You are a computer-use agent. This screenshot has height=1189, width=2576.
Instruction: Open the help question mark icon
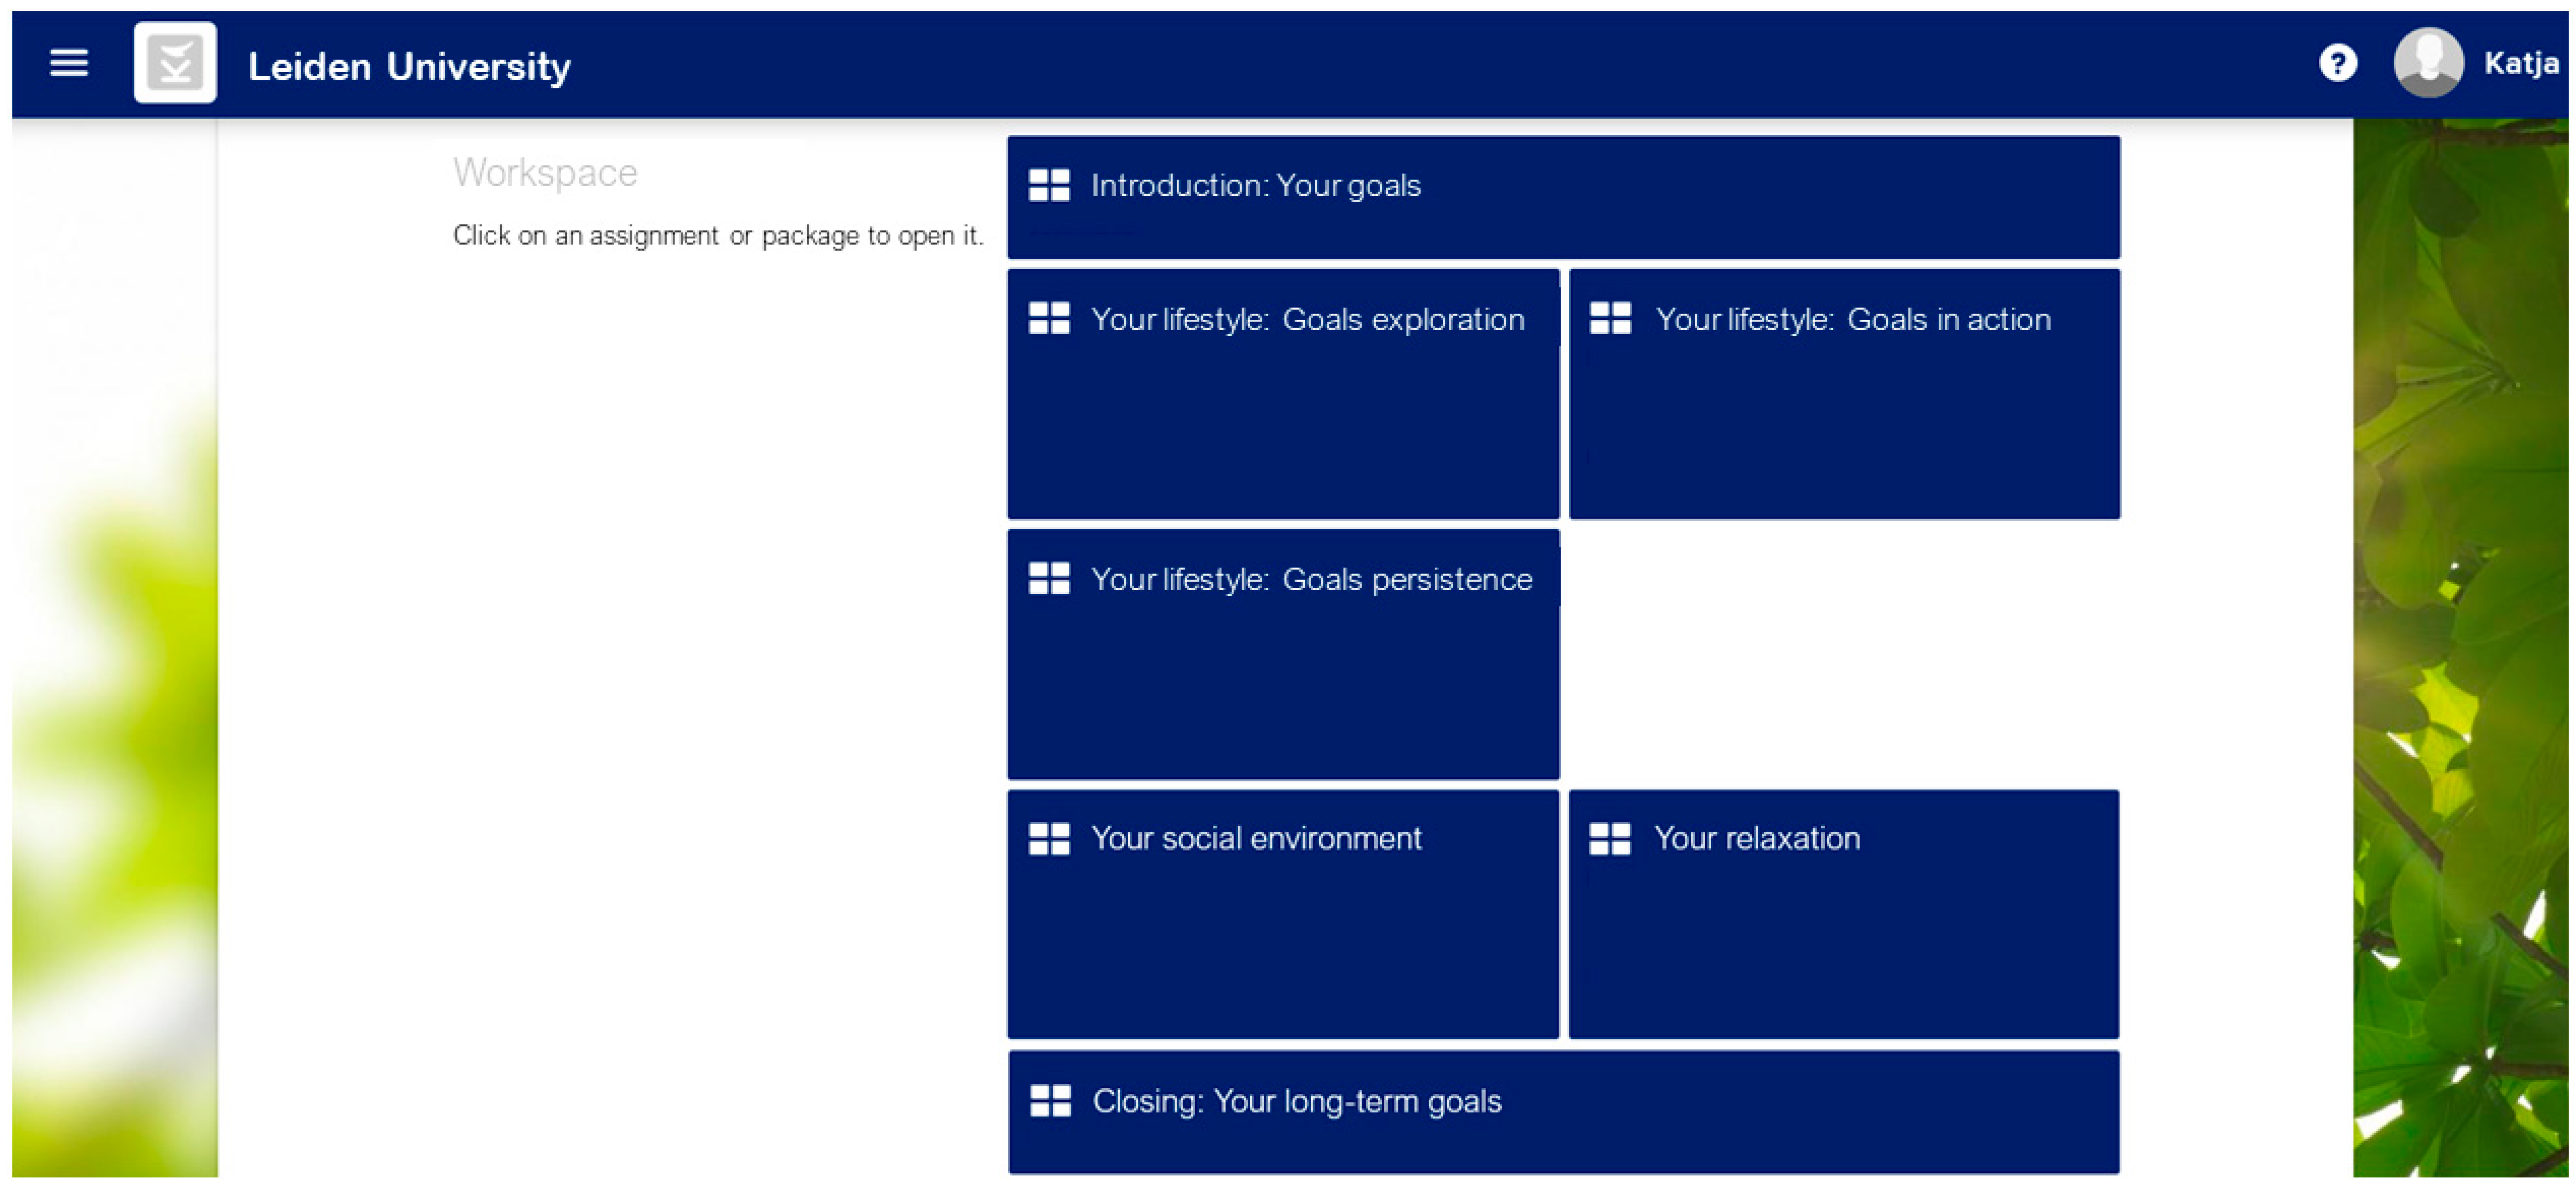2337,64
